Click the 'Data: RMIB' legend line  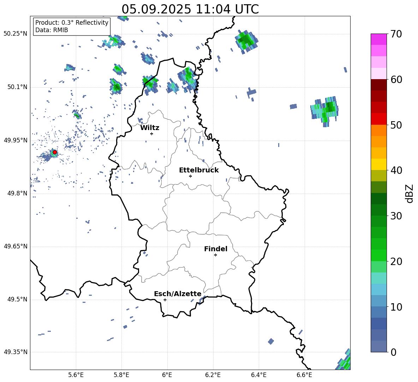click(52, 30)
